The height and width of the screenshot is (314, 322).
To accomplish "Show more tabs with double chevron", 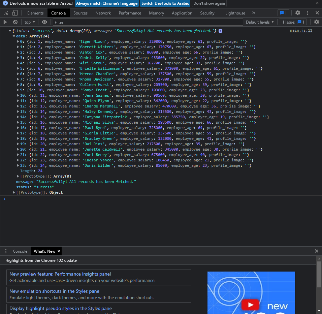I will pyautogui.click(x=254, y=13).
